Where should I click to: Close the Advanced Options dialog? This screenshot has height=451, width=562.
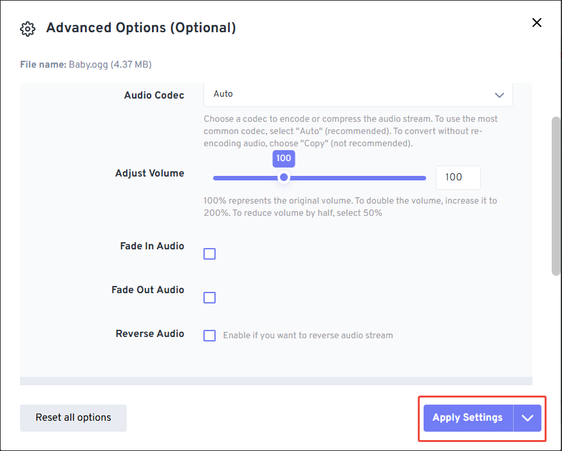click(536, 23)
